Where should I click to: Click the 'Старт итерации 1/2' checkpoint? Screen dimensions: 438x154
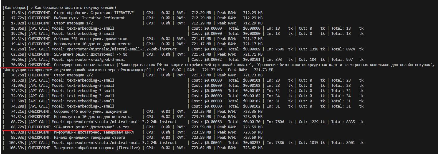tap(73, 23)
